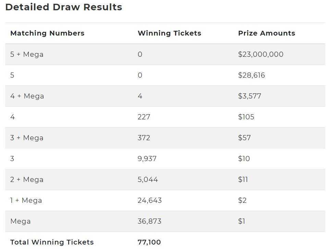Click the $3,577 prize amount

249,96
